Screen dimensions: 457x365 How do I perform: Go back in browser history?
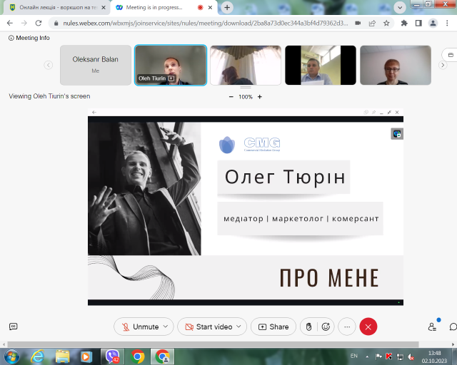coord(10,23)
